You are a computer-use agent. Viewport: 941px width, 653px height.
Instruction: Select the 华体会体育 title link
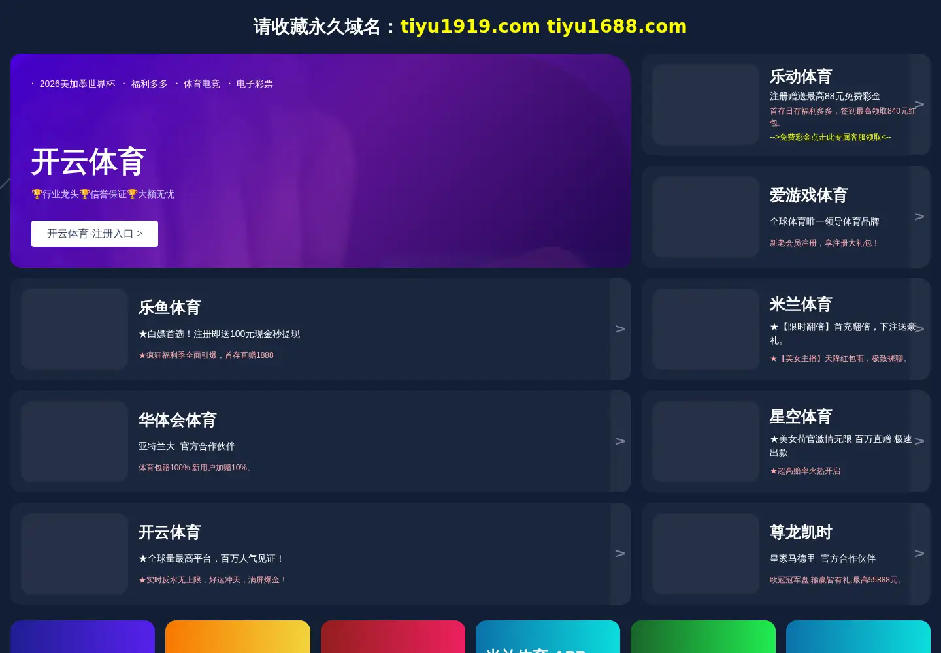tap(177, 420)
